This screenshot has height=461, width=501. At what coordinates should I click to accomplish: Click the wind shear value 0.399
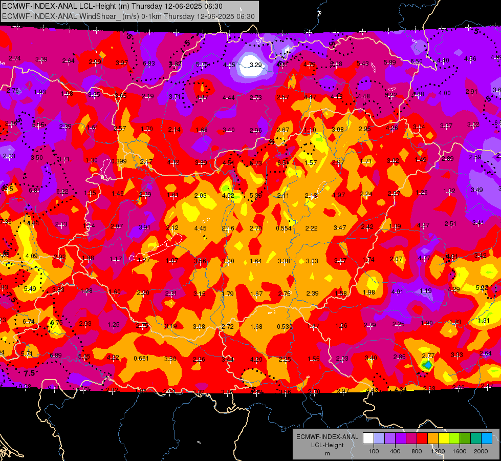(x=119, y=161)
